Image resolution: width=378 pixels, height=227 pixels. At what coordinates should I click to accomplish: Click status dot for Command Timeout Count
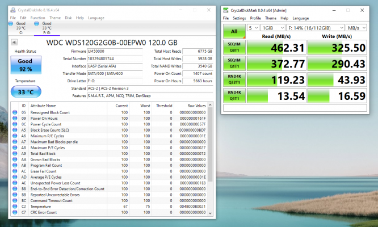15,200
